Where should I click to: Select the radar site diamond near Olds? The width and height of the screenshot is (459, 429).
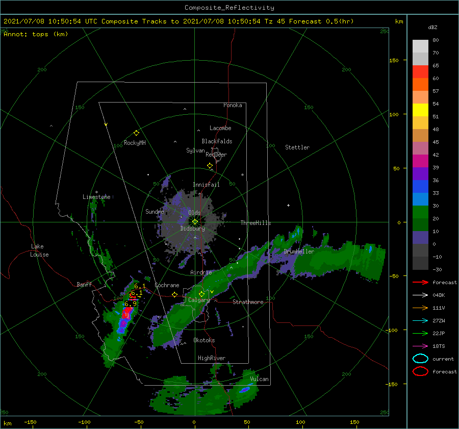tap(195, 222)
